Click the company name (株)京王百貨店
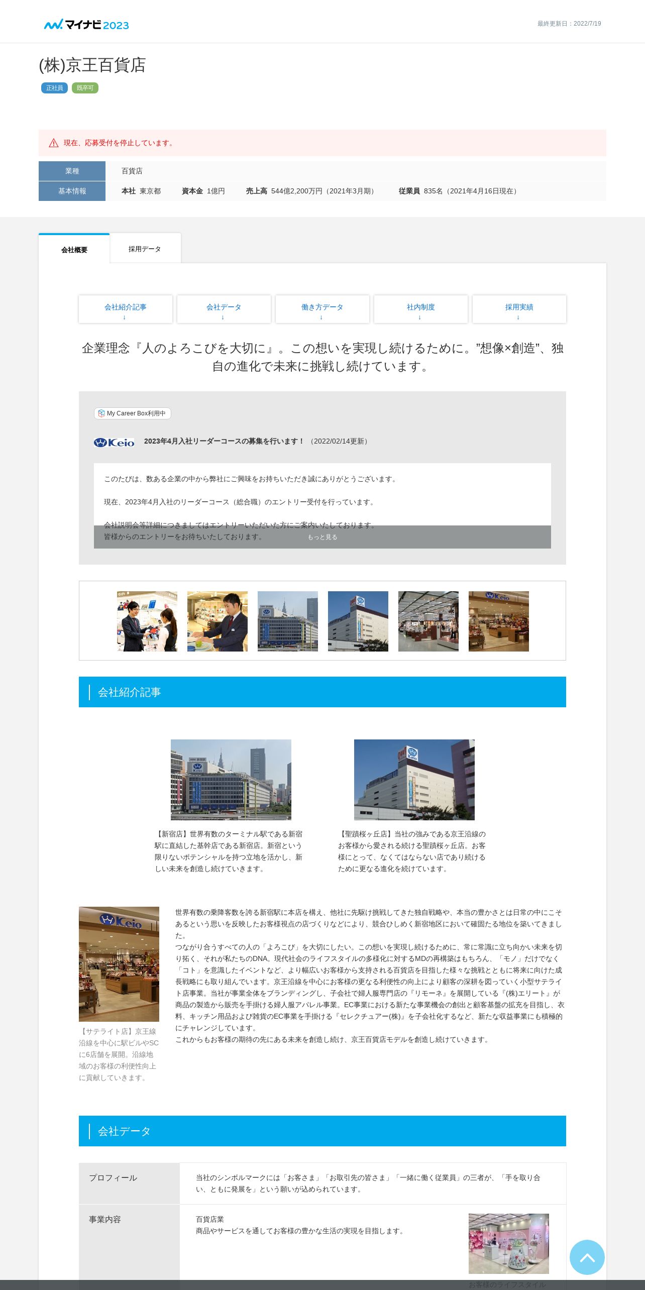 tap(92, 65)
